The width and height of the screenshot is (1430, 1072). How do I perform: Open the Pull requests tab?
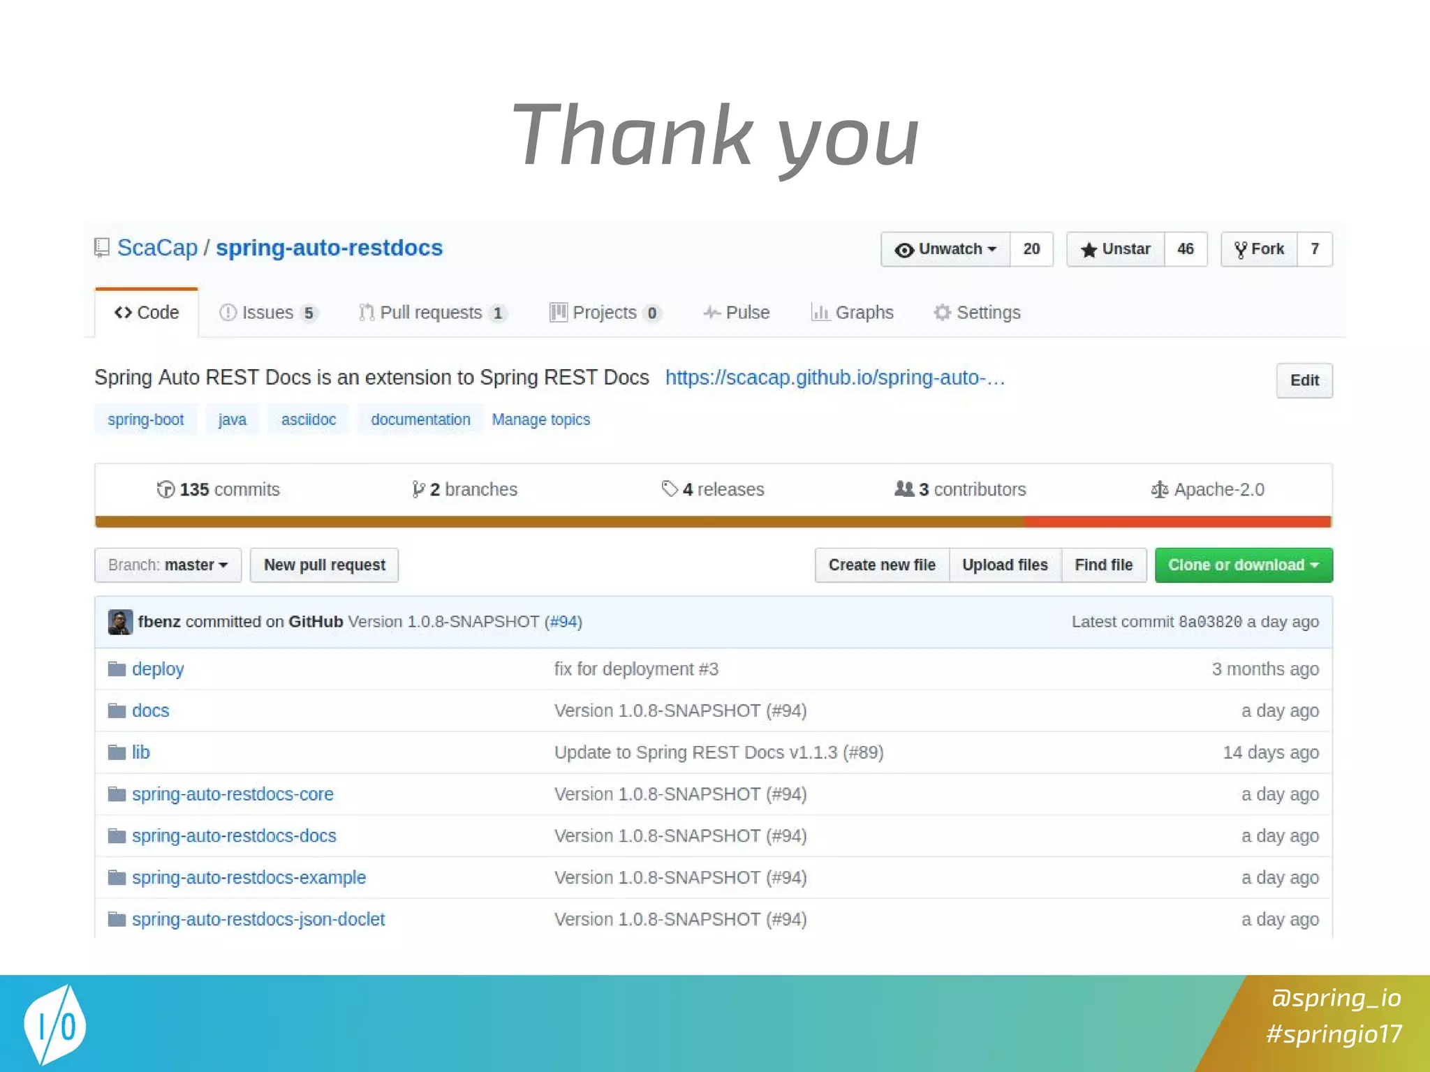(431, 313)
